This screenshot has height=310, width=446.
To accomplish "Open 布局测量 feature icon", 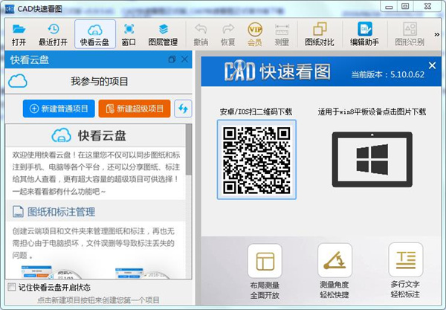I will tap(265, 261).
